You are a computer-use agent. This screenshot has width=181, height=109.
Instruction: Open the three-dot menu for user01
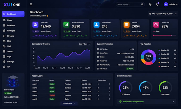click(x=109, y=84)
